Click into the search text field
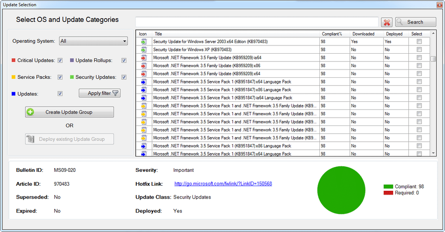 [x=257, y=22]
